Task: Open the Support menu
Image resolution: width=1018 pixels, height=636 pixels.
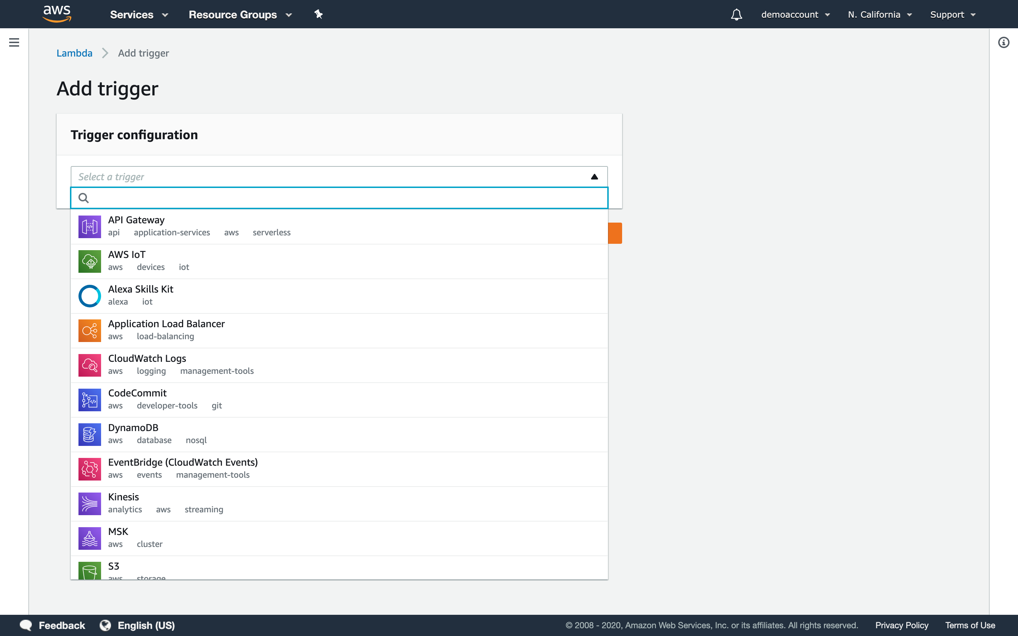Action: coord(953,15)
